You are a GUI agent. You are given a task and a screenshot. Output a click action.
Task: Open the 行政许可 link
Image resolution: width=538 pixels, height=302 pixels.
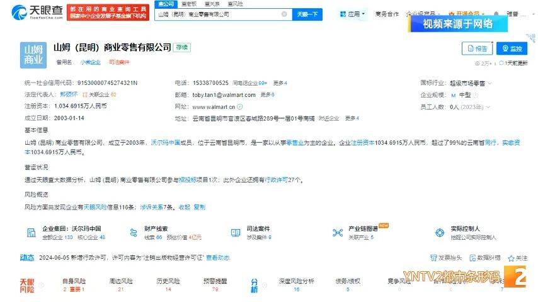tap(276, 179)
